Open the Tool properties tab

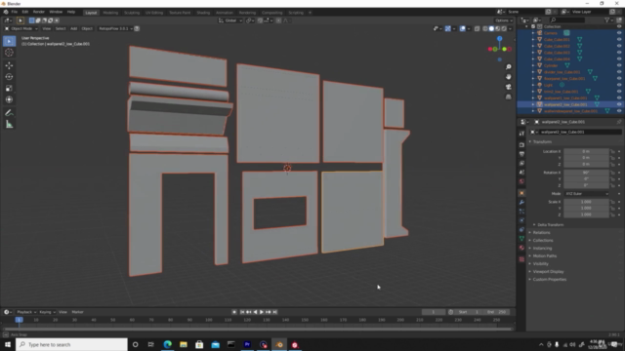point(521,134)
